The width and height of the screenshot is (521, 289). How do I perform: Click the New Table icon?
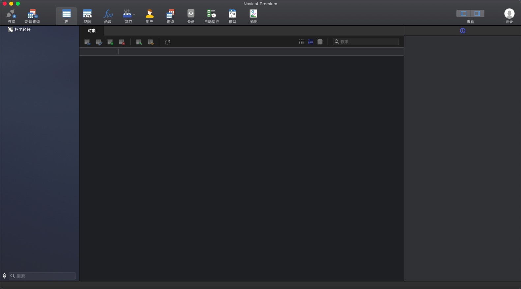110,42
